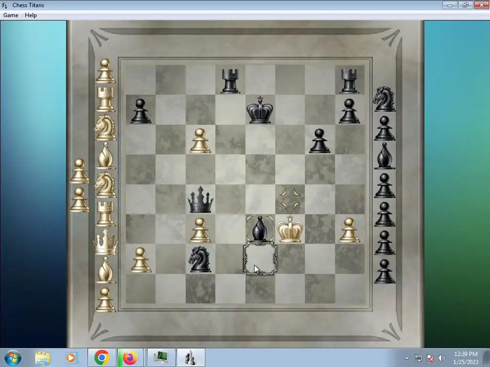Close the Chess Titans window
This screenshot has height=367, width=490.
pyautogui.click(x=481, y=5)
